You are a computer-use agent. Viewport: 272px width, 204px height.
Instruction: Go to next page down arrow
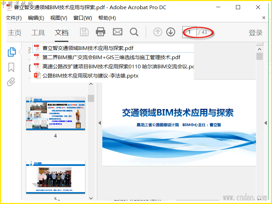click(171, 32)
